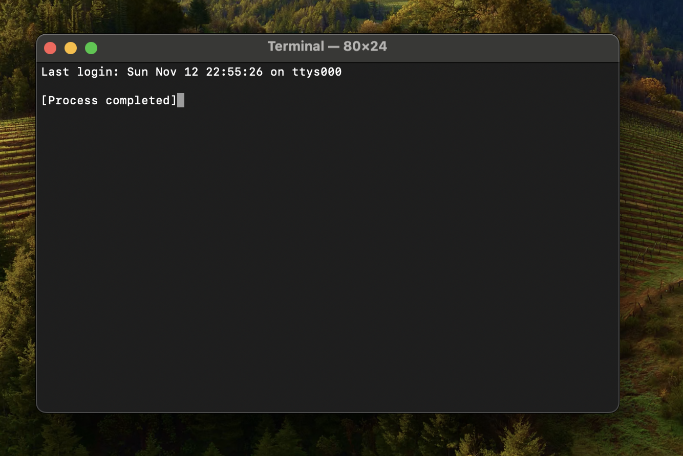Screen dimensions: 683x456
Task: Click the empty terminal area below the text
Action: click(x=328, y=256)
